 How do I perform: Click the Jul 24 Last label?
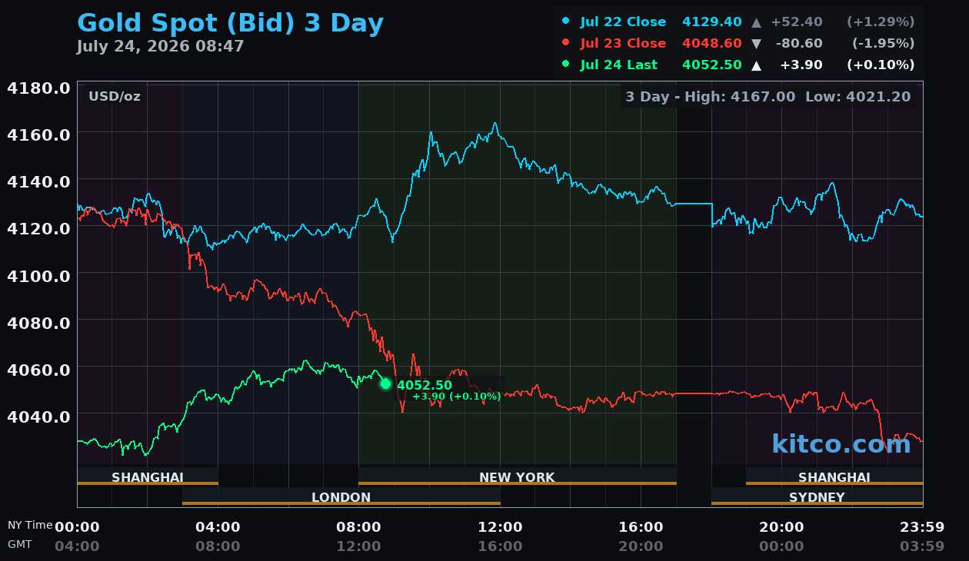coord(619,65)
